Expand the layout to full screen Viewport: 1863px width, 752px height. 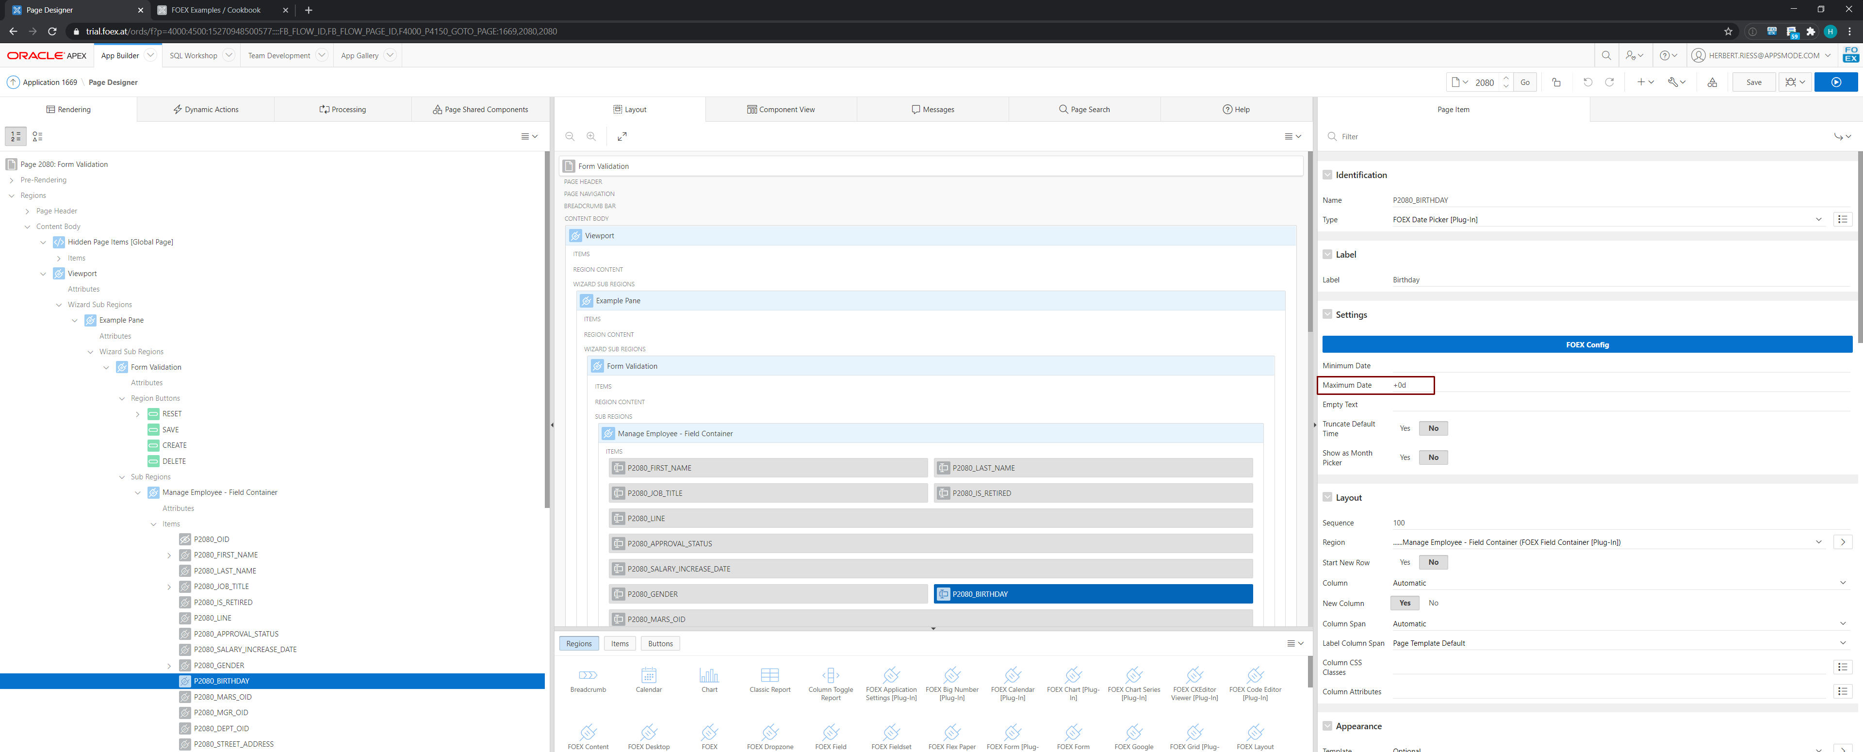coord(622,137)
